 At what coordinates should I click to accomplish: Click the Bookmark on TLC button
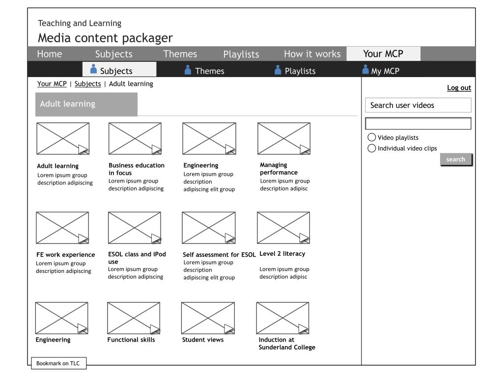point(59,363)
